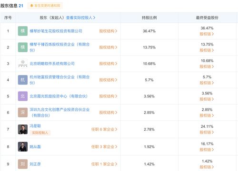This screenshot has height=171, width=238.
Task: Open 股权链 under 3.56% beneficial share
Action: (207, 99)
